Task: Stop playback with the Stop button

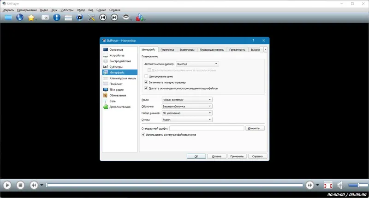Action: [x=20, y=185]
